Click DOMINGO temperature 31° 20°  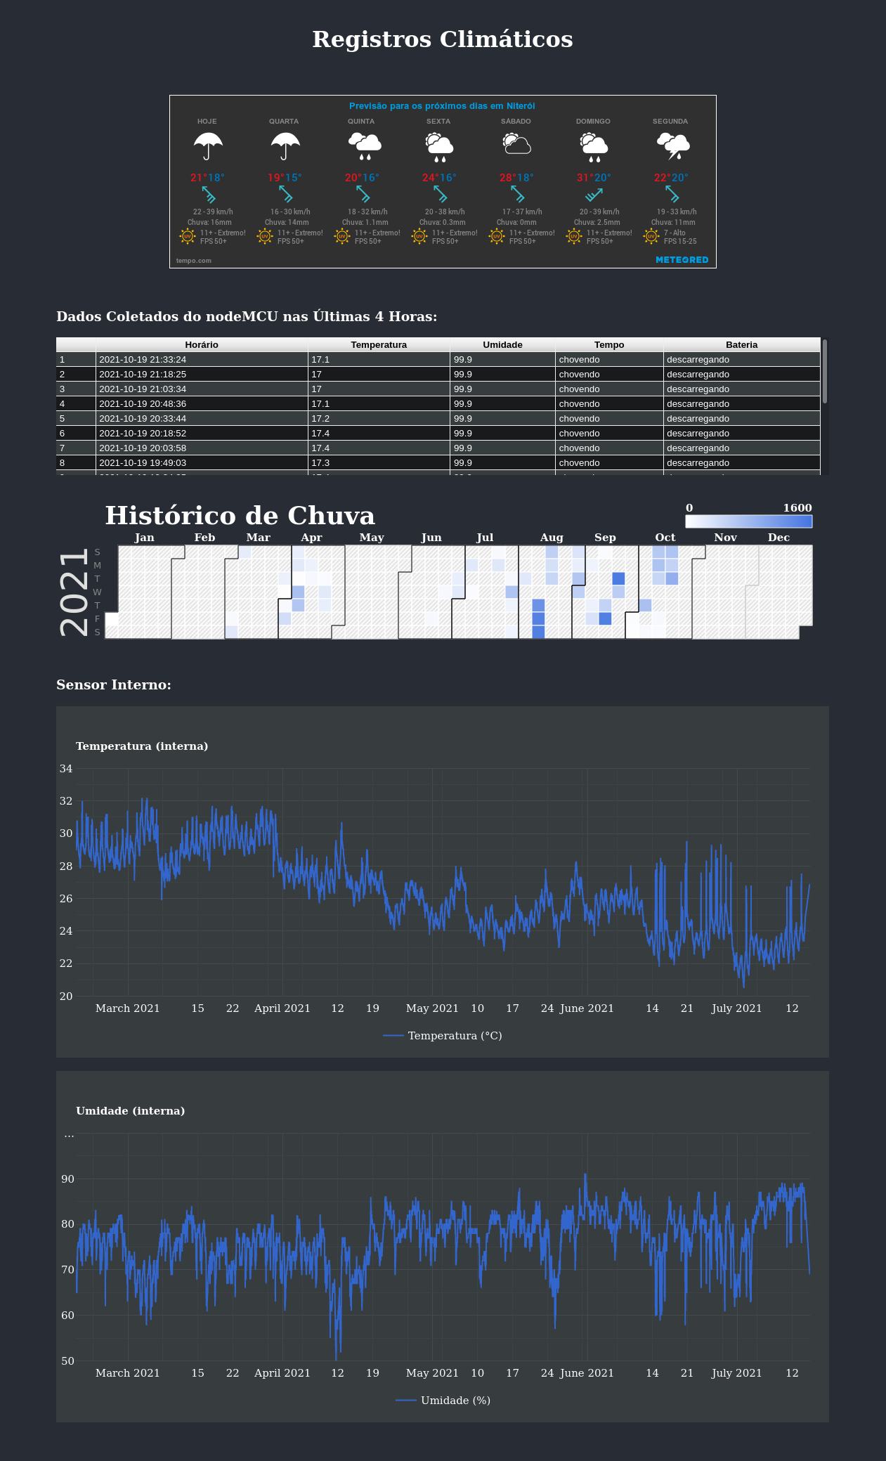coord(594,178)
